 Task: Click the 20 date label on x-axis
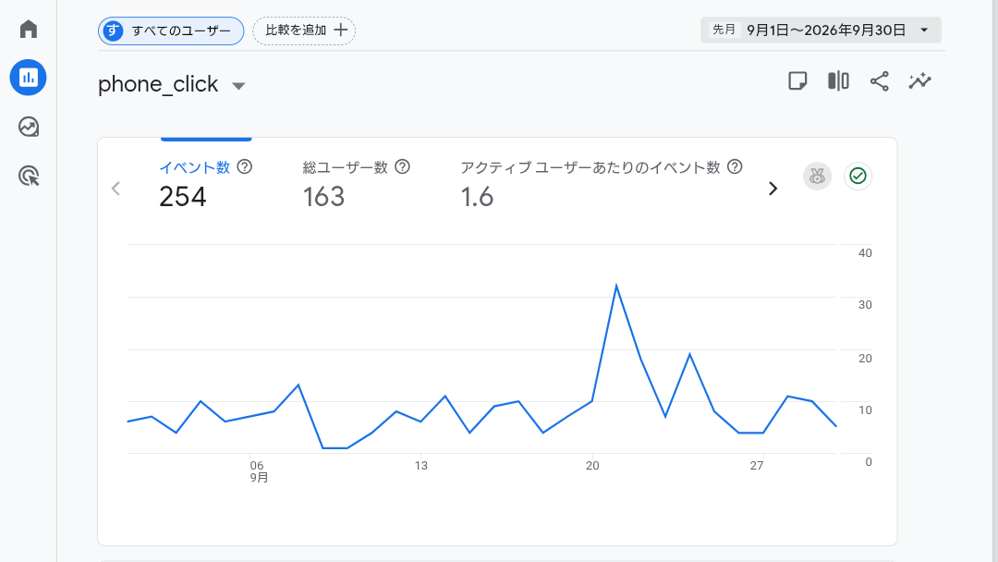pyautogui.click(x=592, y=466)
